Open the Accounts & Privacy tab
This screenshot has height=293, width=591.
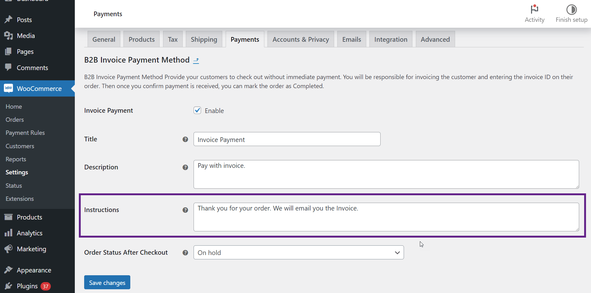pyautogui.click(x=300, y=39)
